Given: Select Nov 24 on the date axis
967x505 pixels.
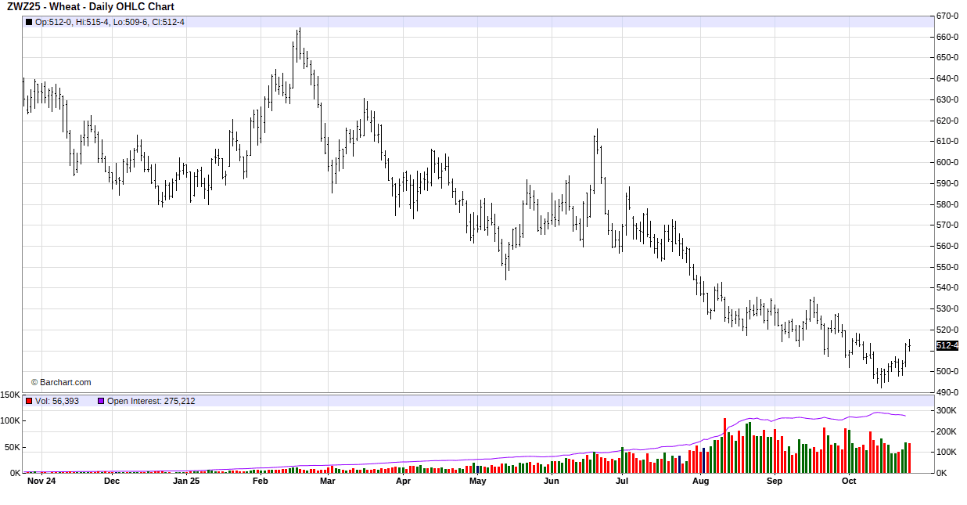Looking at the screenshot, I should pos(41,482).
